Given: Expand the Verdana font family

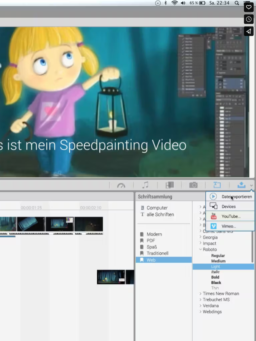Looking at the screenshot, I should click(x=200, y=306).
